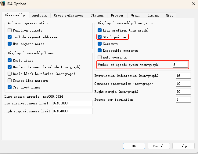
Task: Open the Cross-references tab
Action: [69, 16]
